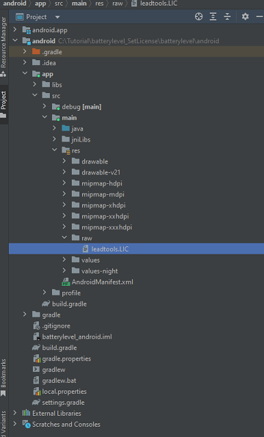
Task: Select the mipmap-xhdpi folder row
Action: (136, 205)
